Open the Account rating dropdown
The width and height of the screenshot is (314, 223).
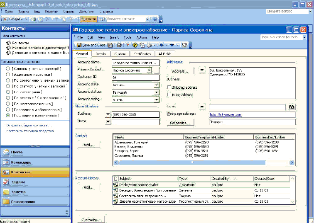pyautogui.click(x=157, y=100)
